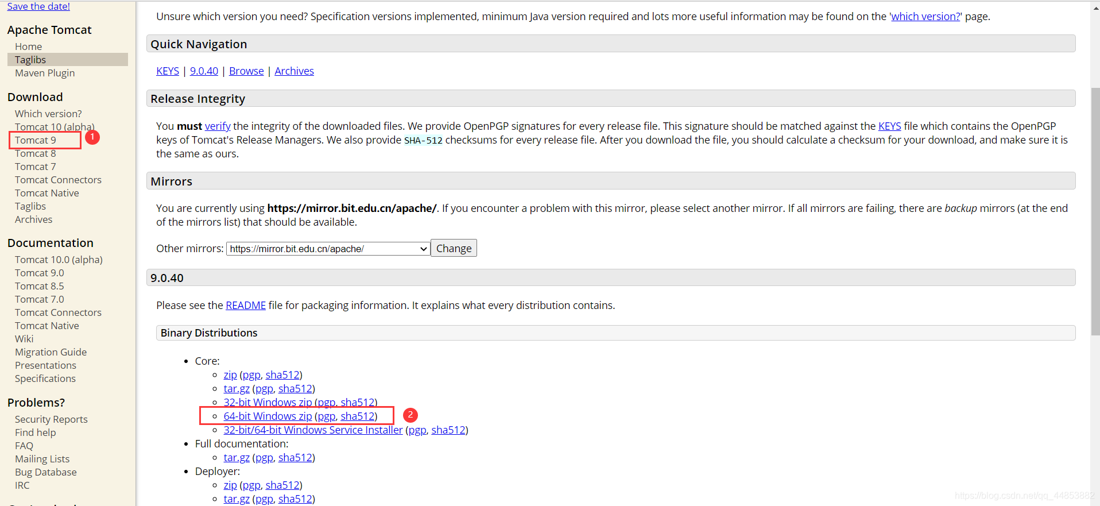This screenshot has height=506, width=1100.
Task: Download 32-bit Windows zip
Action: click(268, 403)
